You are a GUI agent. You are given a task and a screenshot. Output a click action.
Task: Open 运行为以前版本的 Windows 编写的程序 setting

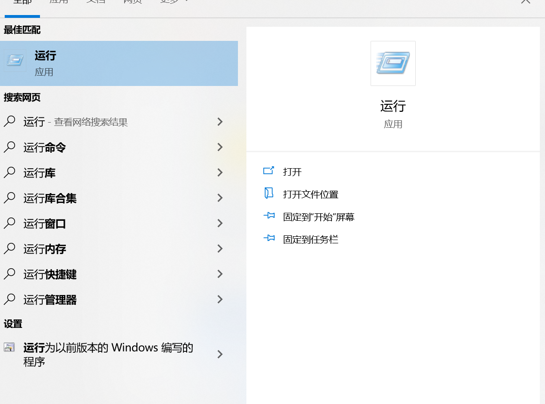119,354
